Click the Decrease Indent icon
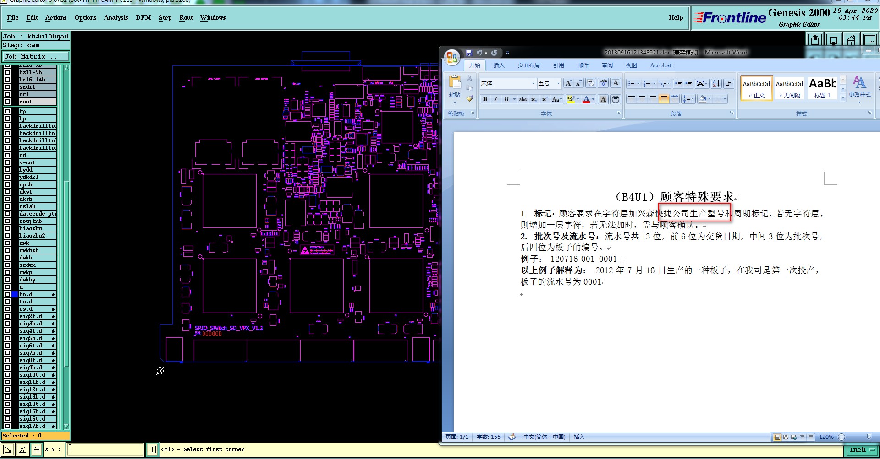The width and height of the screenshot is (880, 459). pos(679,83)
